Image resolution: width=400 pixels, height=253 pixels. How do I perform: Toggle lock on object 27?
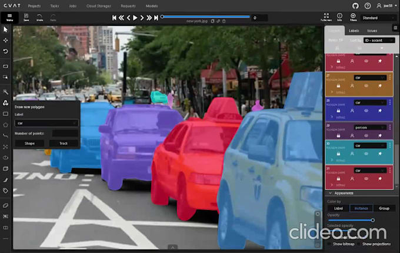click(x=338, y=85)
